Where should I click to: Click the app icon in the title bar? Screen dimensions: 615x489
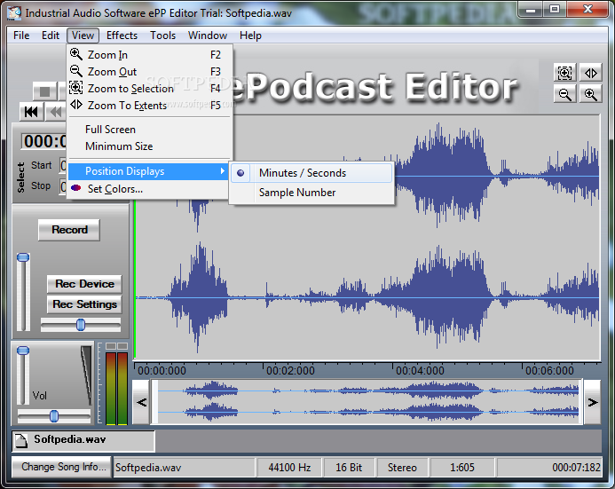(x=14, y=13)
